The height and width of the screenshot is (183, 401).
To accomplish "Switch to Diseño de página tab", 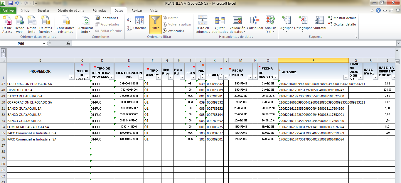I will pos(71,11).
